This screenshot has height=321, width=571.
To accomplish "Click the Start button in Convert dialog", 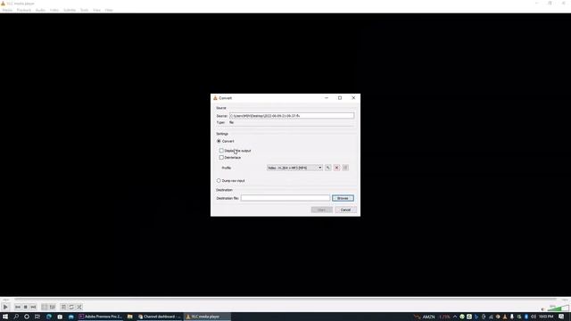I will (322, 210).
